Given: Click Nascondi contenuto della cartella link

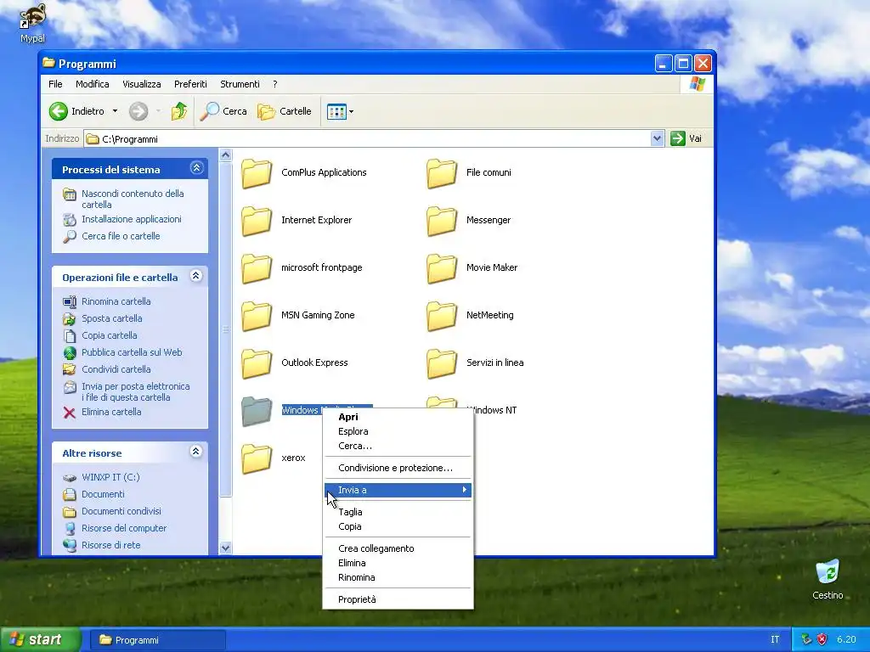Looking at the screenshot, I should [132, 199].
